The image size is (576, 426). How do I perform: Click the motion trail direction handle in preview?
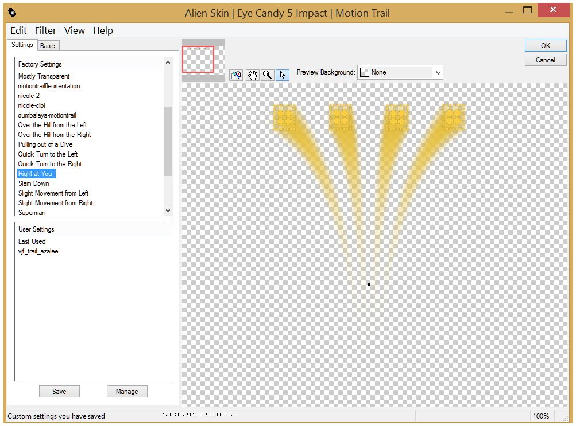369,284
